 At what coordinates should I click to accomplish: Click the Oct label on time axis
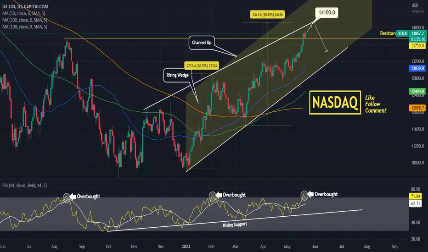[109, 247]
